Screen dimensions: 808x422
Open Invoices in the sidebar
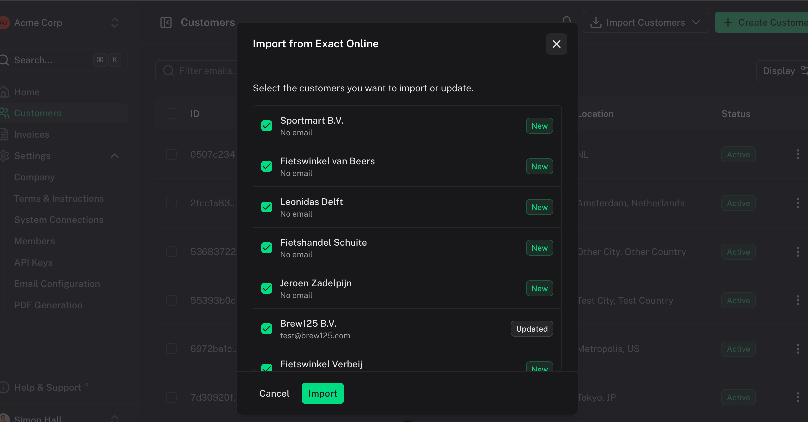tap(63, 134)
